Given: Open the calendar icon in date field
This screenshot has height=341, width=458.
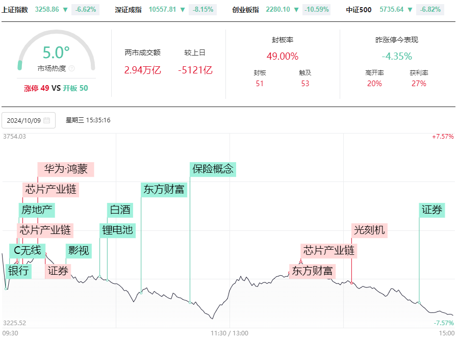Looking at the screenshot, I should tap(47, 120).
